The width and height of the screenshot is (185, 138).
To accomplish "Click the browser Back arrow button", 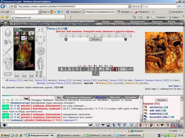I will click(x=3, y=6).
